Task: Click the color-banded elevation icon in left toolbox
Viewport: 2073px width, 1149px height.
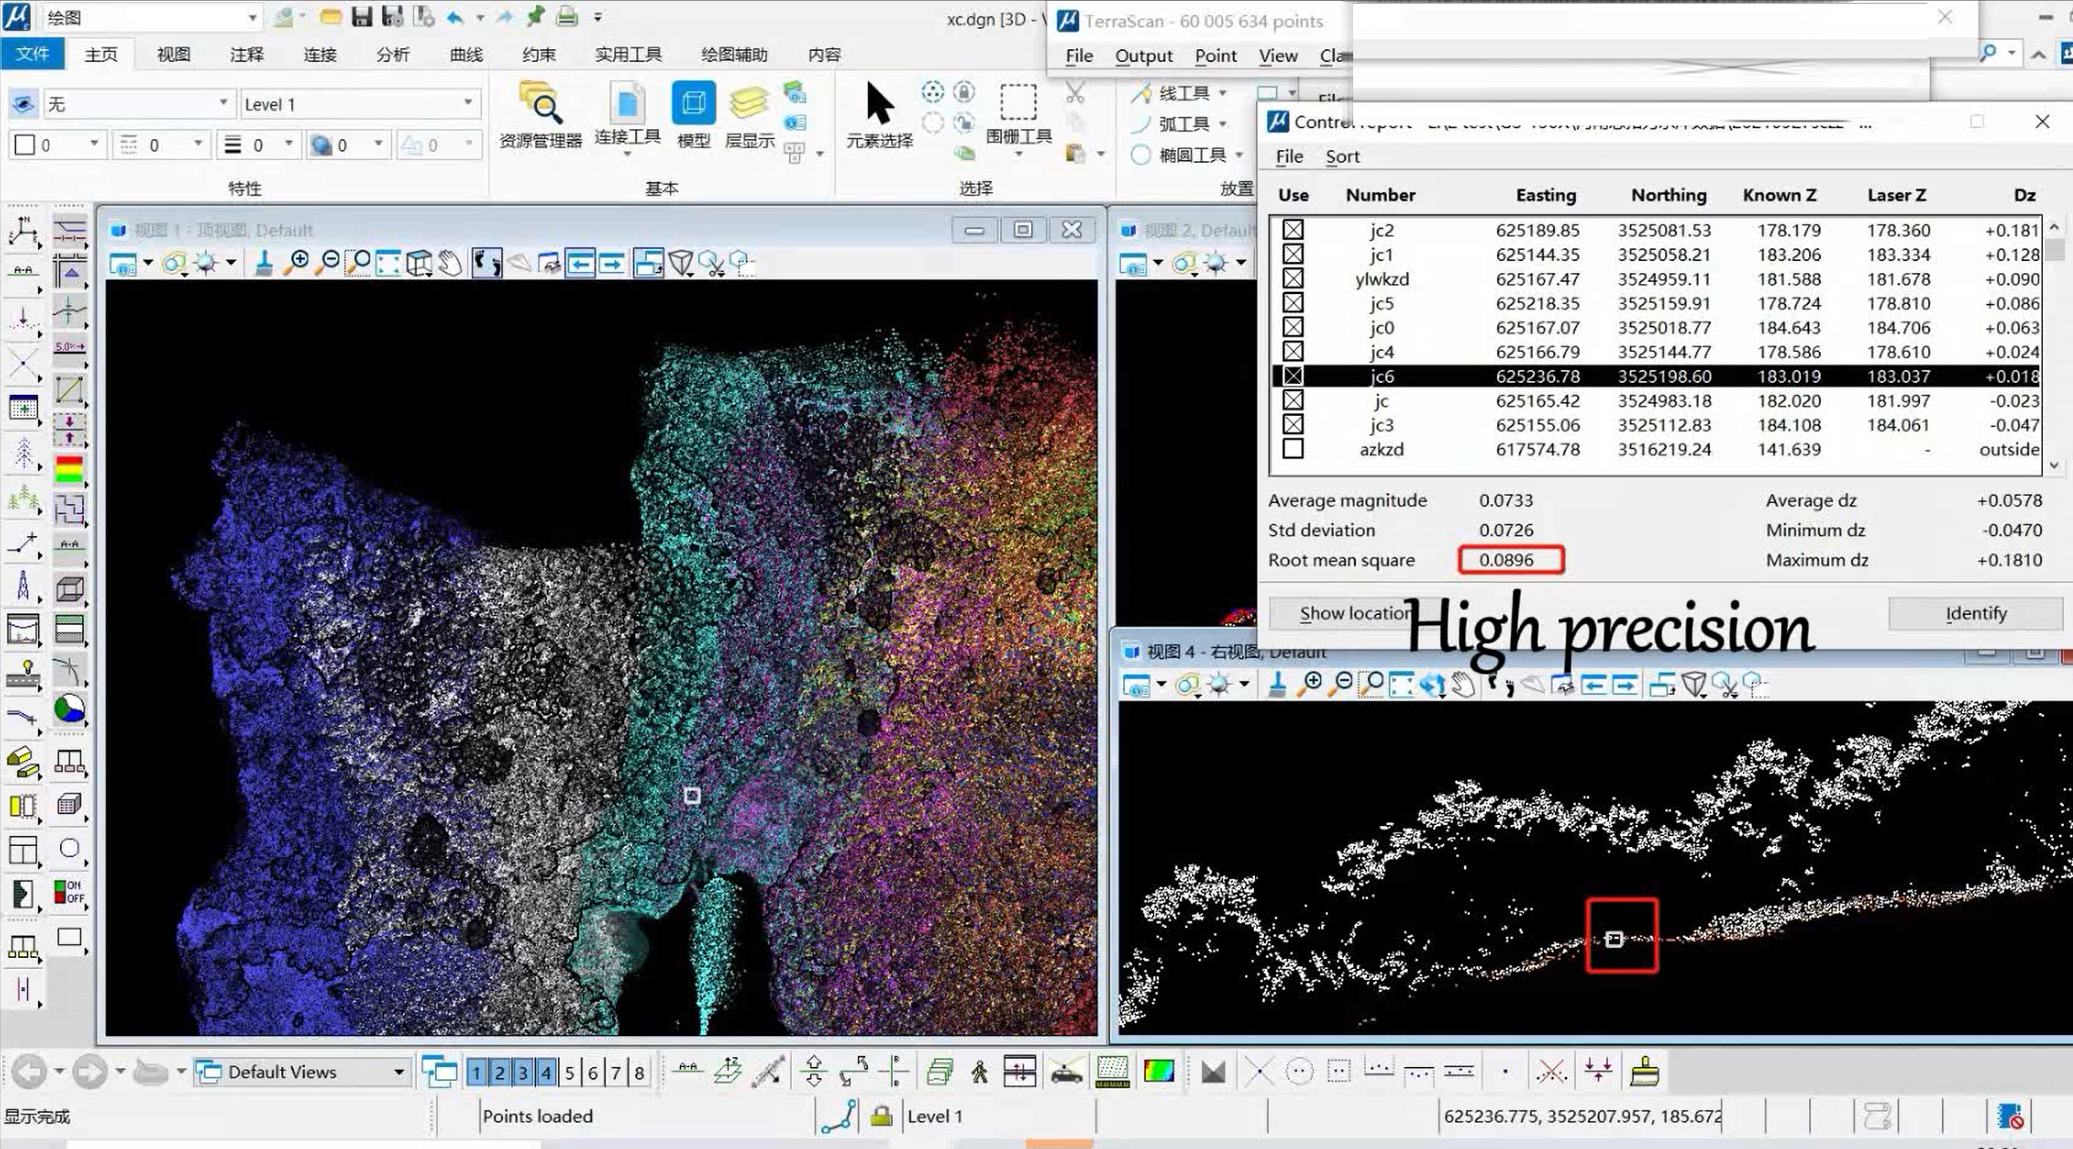Action: point(69,469)
